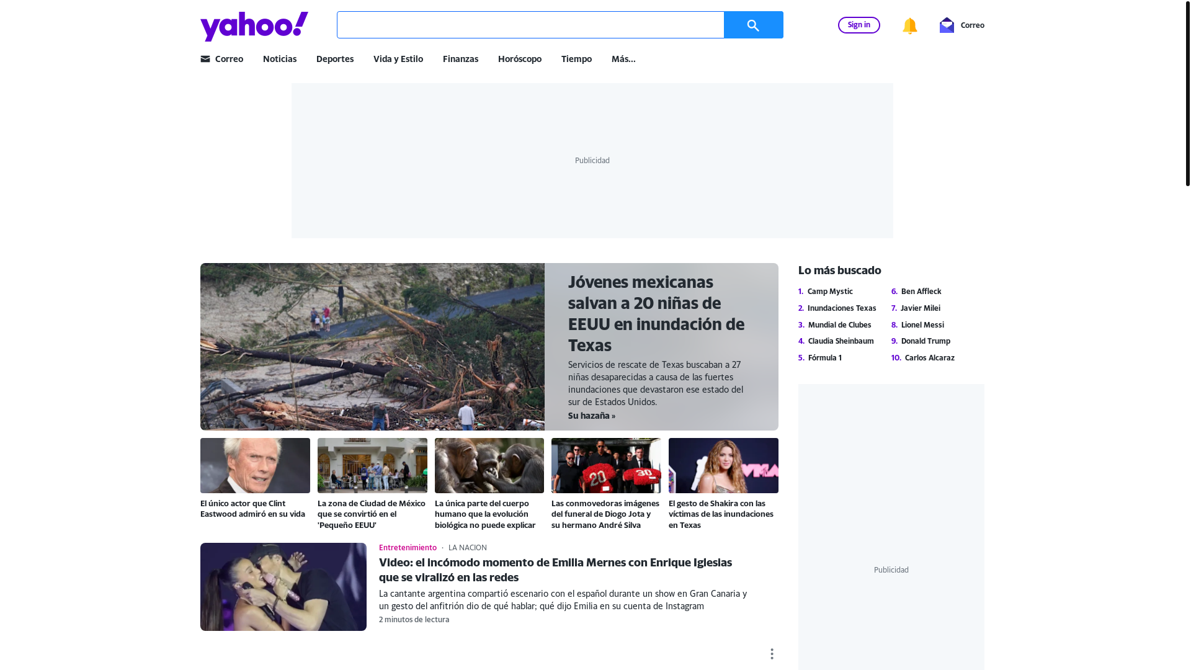Screen dimensions: 1191x670
Task: Click the Yahoo logo
Action: tap(254, 26)
